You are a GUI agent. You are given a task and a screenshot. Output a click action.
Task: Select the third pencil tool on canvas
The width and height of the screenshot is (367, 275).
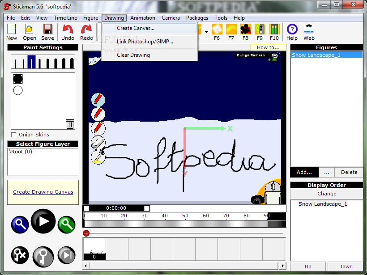(x=98, y=128)
